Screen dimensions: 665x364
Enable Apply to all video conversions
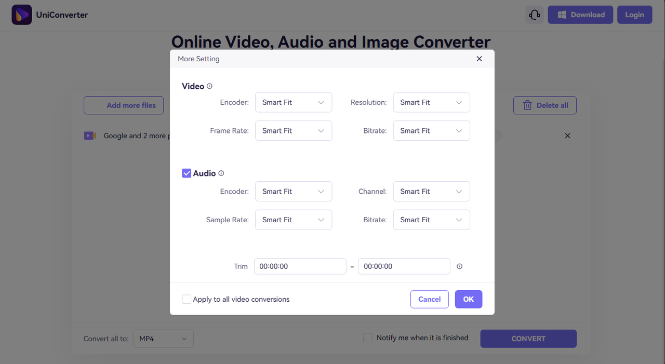(x=187, y=299)
